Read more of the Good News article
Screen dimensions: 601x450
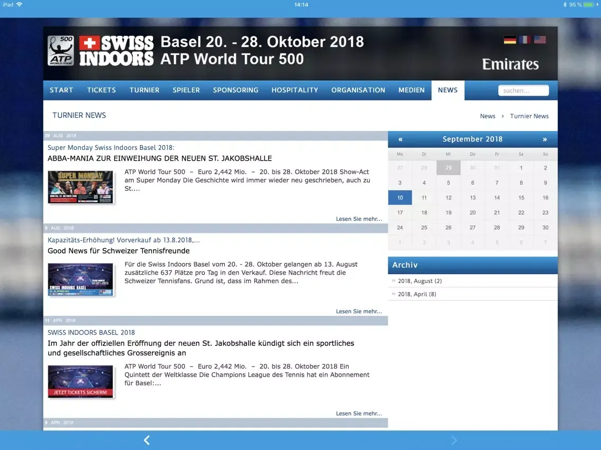tap(359, 311)
